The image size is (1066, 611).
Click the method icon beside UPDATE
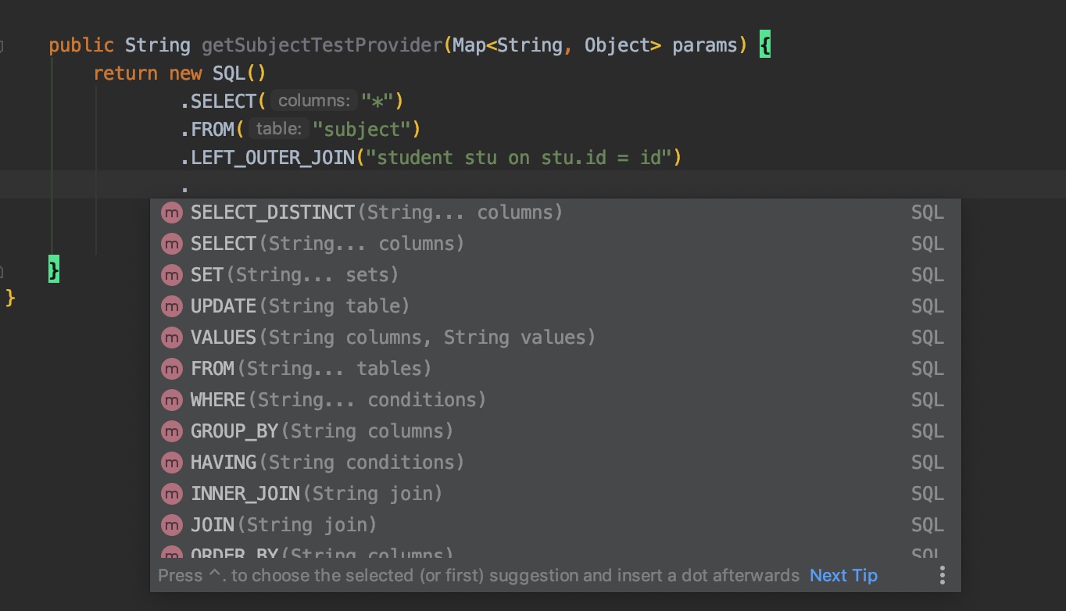tap(171, 306)
